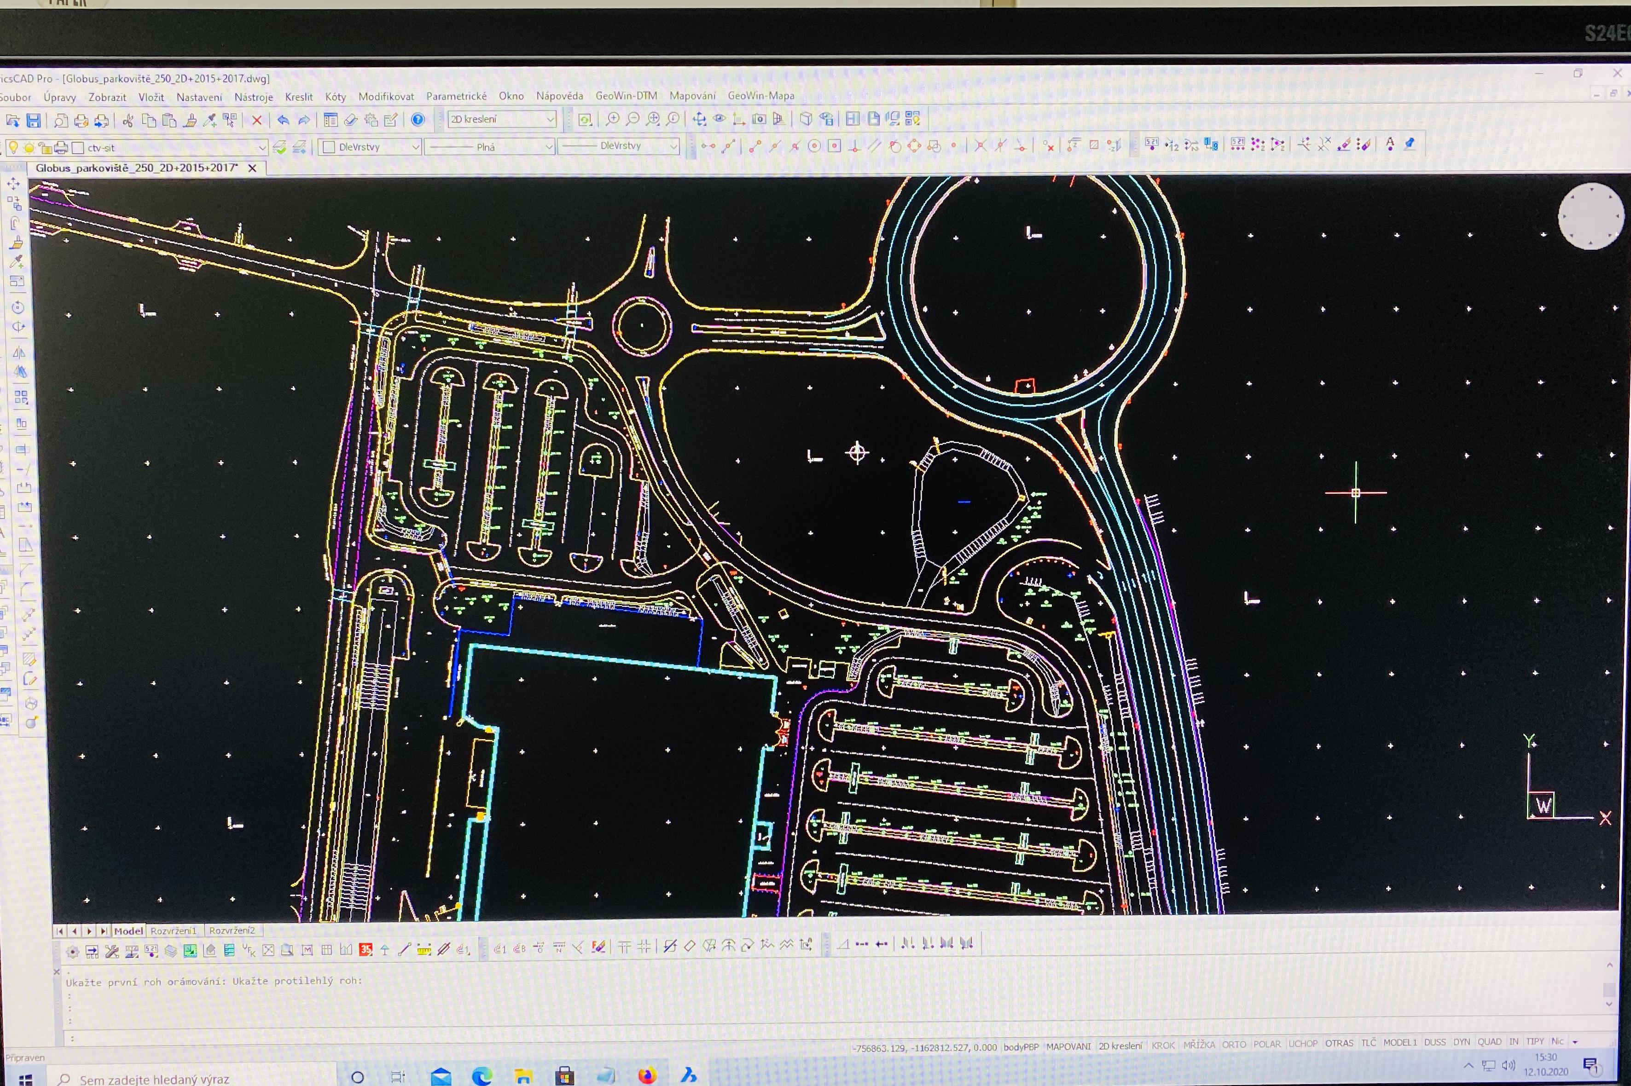The image size is (1631, 1086).
Task: Click the Save drawing icon
Action: click(33, 121)
